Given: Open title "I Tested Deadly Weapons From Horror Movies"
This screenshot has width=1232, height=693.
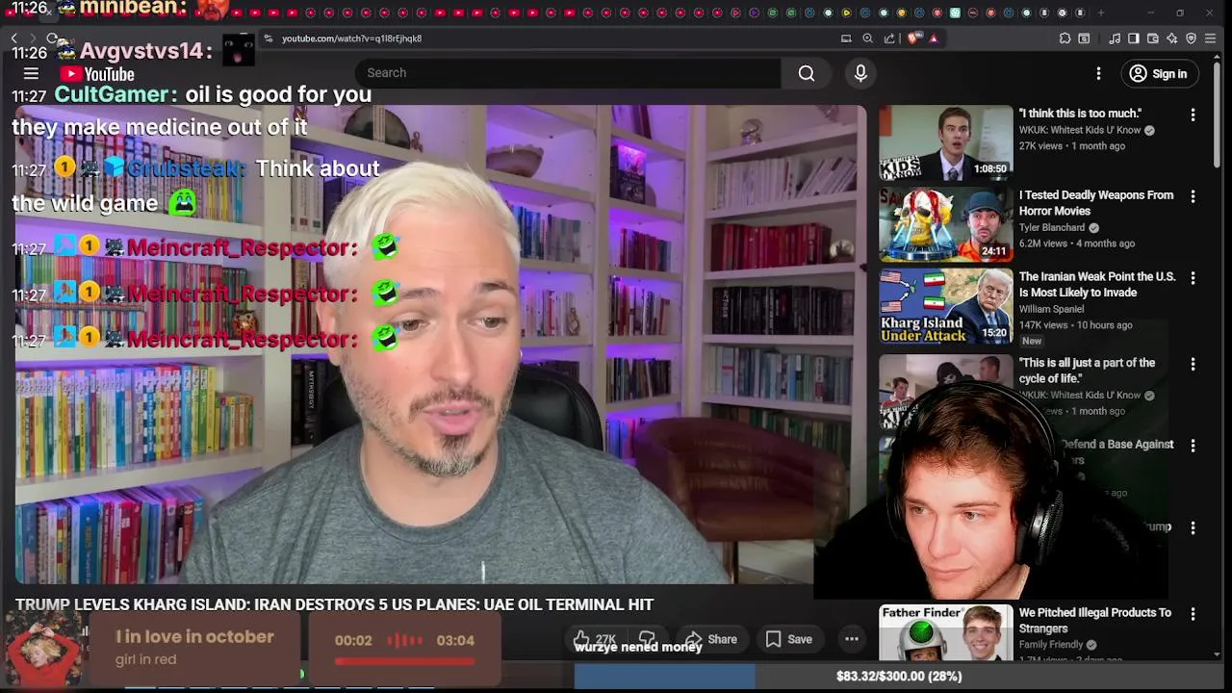Looking at the screenshot, I should 1096,203.
